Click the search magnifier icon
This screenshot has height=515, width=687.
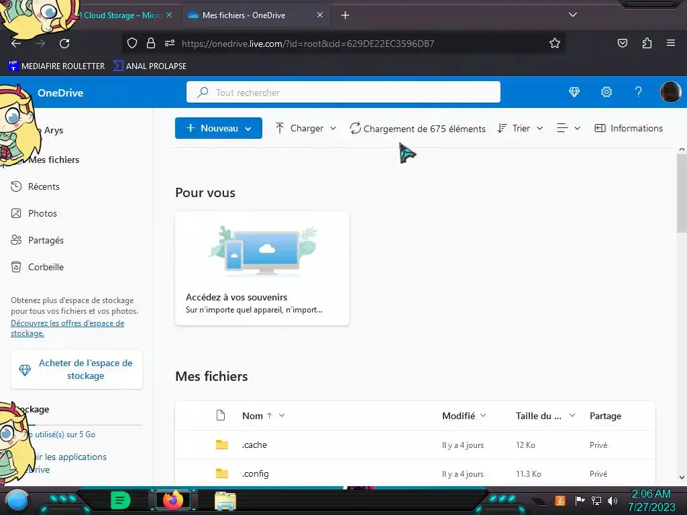tap(203, 93)
